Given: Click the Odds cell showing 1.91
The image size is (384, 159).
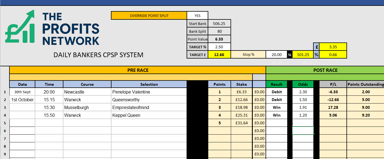Looking at the screenshot, I should pos(303,107).
